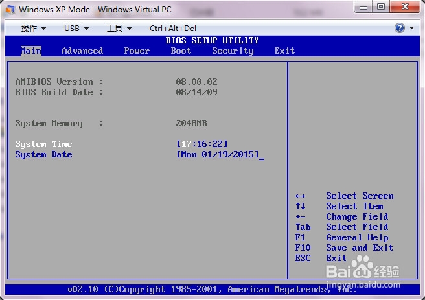This screenshot has height=300, width=425.
Task: Click the American Megatrends copyright footer text
Action: 212,289
